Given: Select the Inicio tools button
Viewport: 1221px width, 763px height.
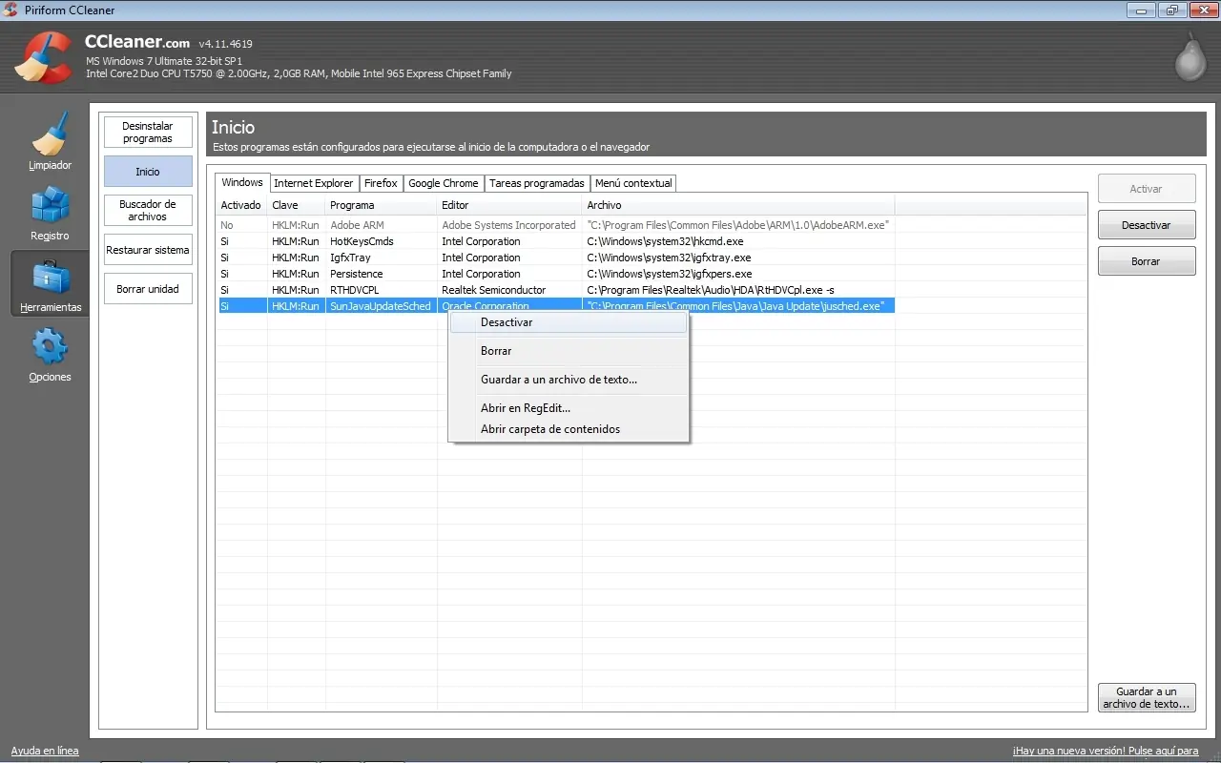Looking at the screenshot, I should point(148,172).
